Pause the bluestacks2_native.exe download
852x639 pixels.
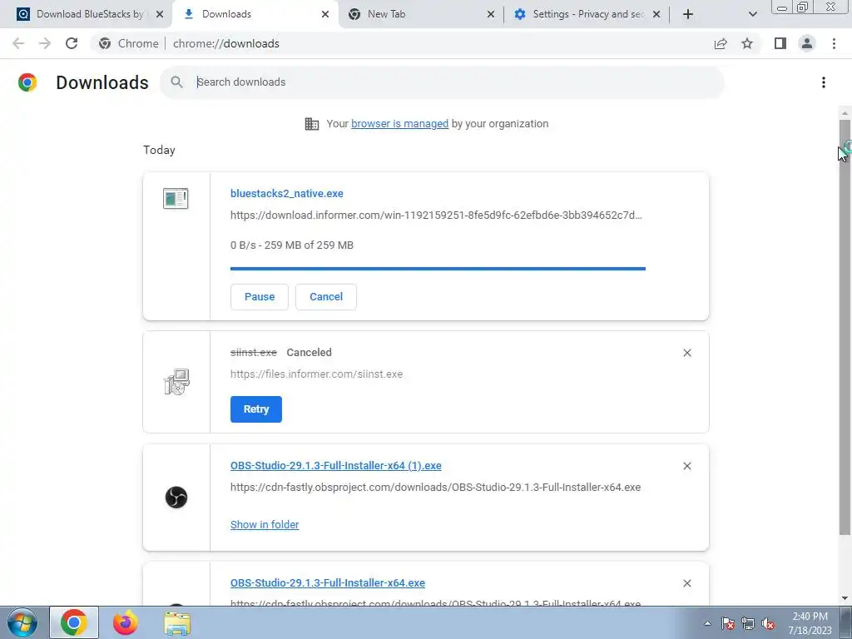point(260,297)
